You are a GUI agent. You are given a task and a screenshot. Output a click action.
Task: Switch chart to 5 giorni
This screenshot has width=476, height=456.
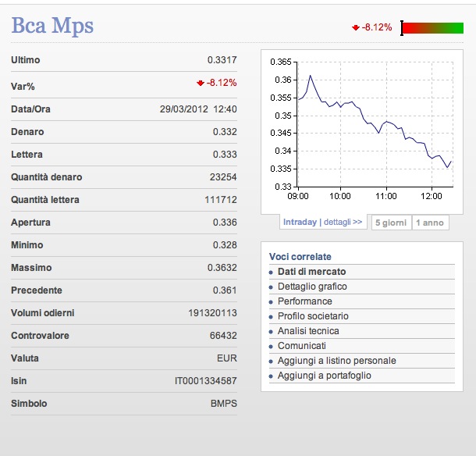(391, 223)
